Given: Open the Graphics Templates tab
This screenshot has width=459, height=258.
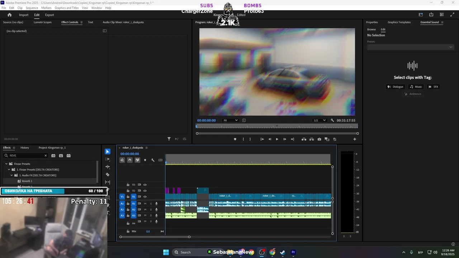Looking at the screenshot, I should coord(399,22).
